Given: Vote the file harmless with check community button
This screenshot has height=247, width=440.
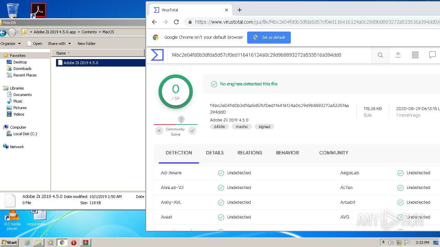Looking at the screenshot, I should point(192,131).
